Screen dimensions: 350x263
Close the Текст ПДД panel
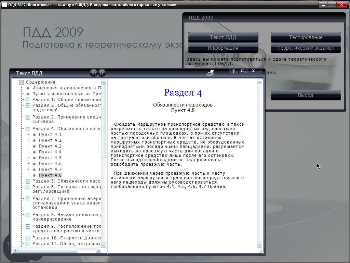(253, 71)
